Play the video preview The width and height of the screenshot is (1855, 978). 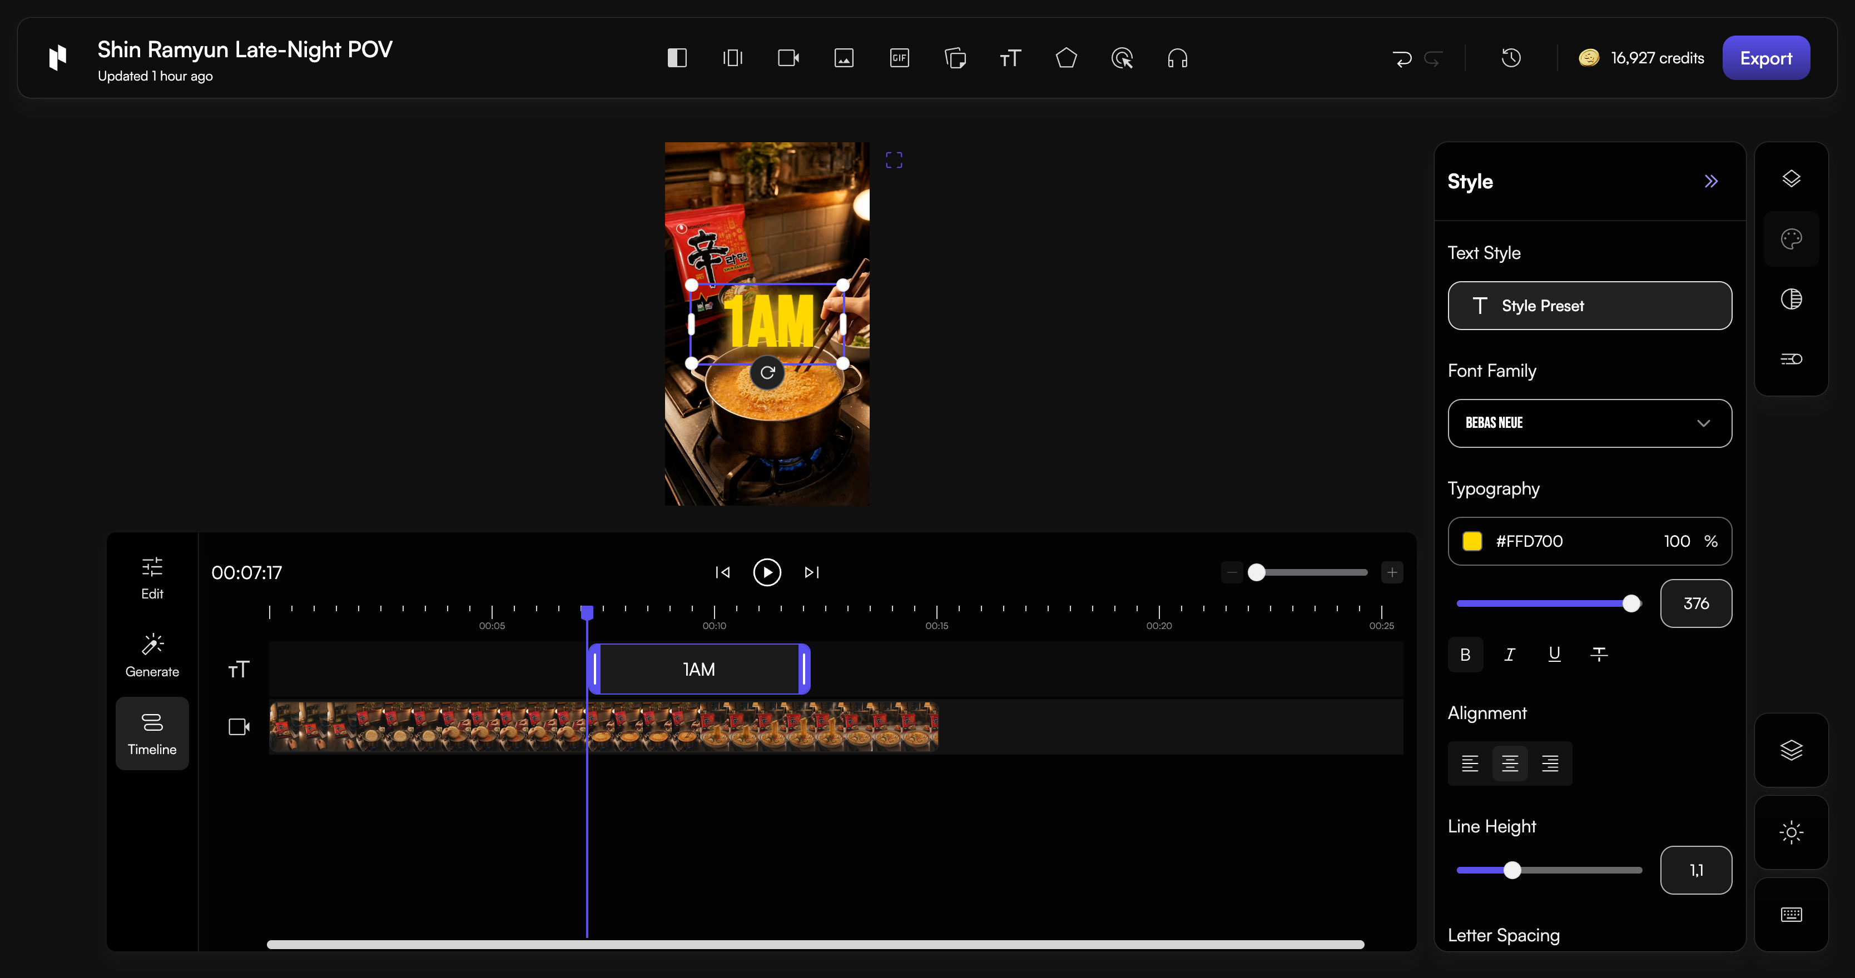pyautogui.click(x=767, y=572)
